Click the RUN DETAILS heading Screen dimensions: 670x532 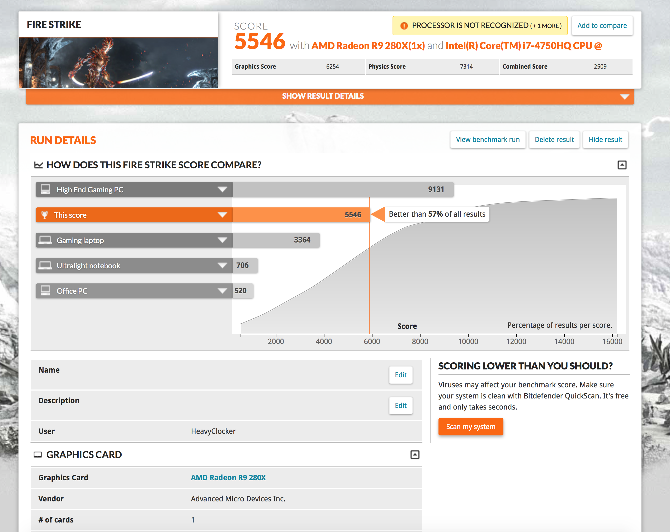tap(63, 140)
